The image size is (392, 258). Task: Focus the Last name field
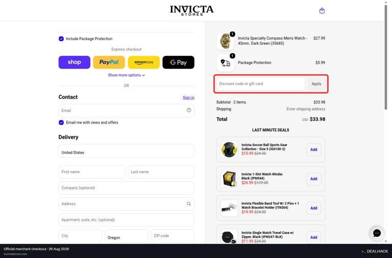(161, 172)
